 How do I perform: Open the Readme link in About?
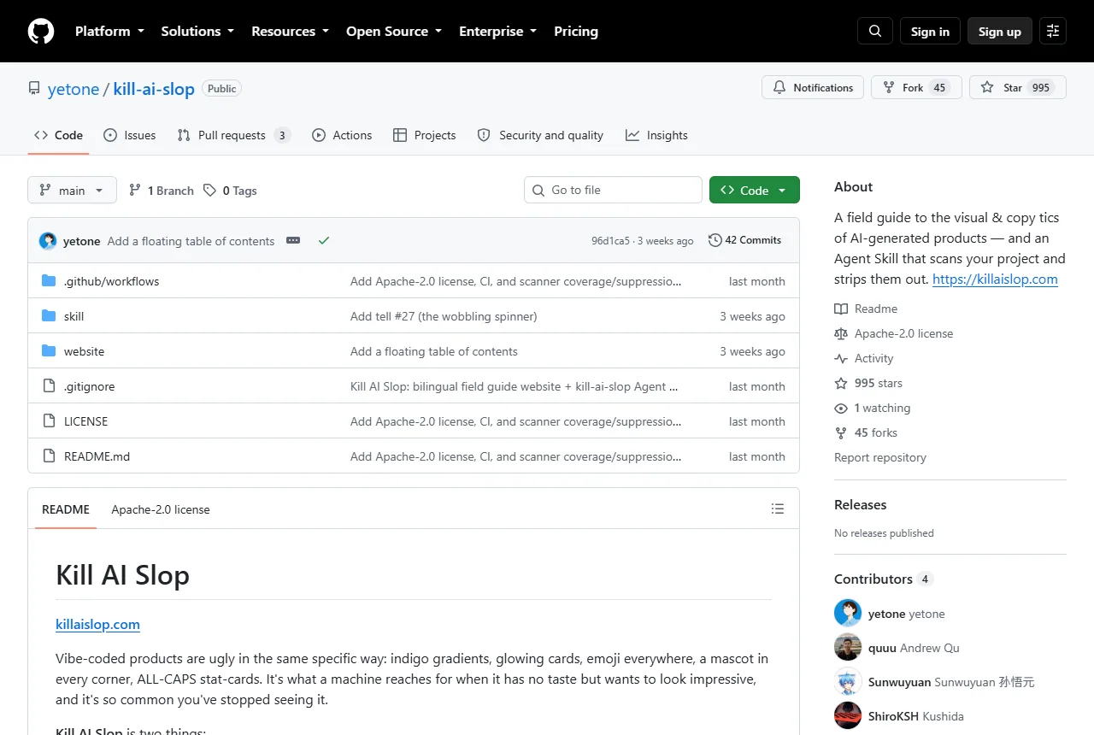(x=866, y=309)
